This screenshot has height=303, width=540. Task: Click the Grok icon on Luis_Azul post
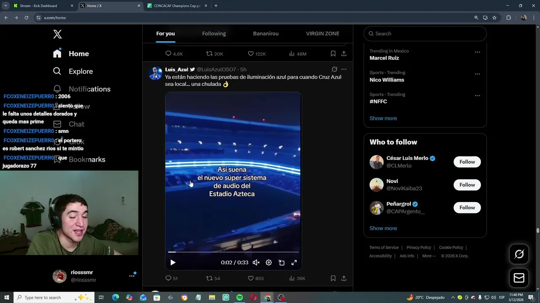334,69
